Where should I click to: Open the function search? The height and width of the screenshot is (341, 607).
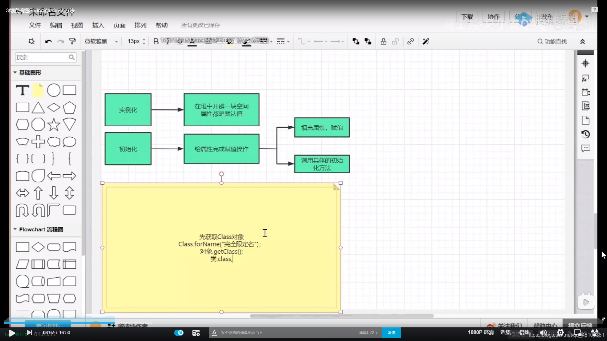tap(552, 41)
